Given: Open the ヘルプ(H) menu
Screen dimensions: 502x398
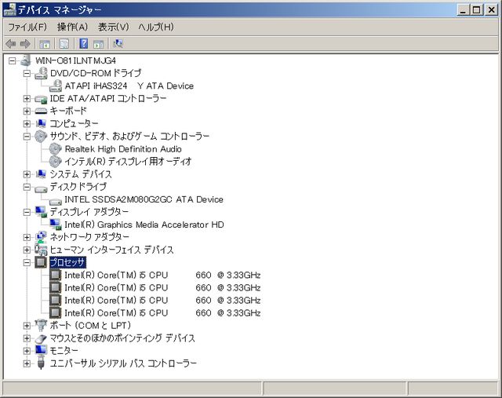Looking at the screenshot, I should tap(155, 27).
